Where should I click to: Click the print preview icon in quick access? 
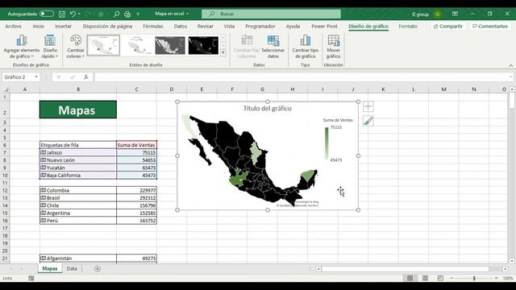(127, 14)
